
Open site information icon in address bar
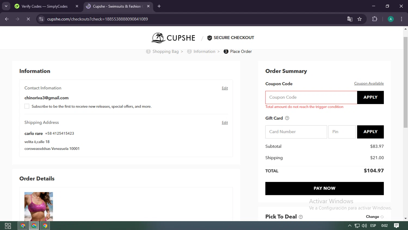point(41,19)
